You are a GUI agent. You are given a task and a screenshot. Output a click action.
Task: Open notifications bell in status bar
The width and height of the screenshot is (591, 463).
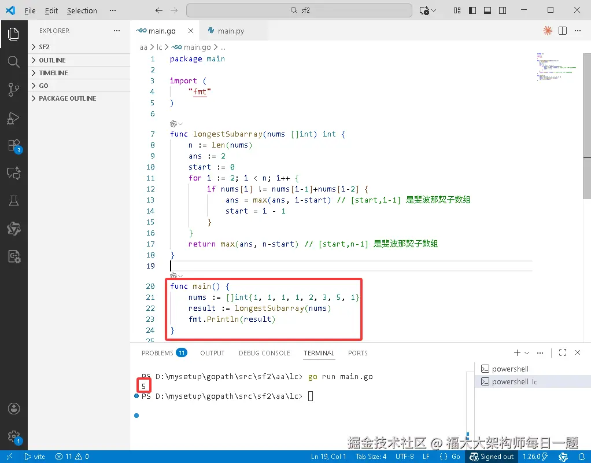pos(582,457)
